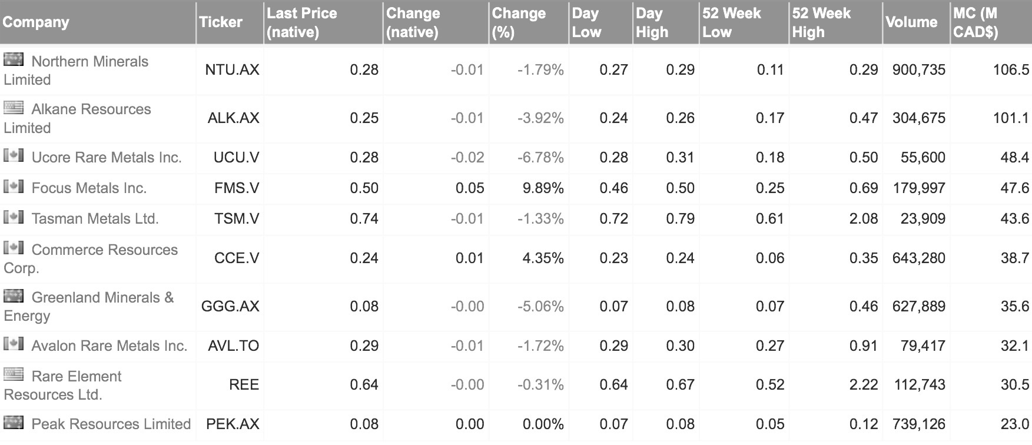Screen dimensions: 1032x445
Task: Sort by Change (%) column header
Action: 519,22
